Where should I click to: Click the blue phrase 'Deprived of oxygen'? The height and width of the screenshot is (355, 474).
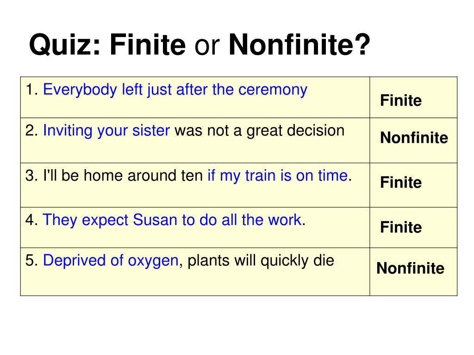111,261
